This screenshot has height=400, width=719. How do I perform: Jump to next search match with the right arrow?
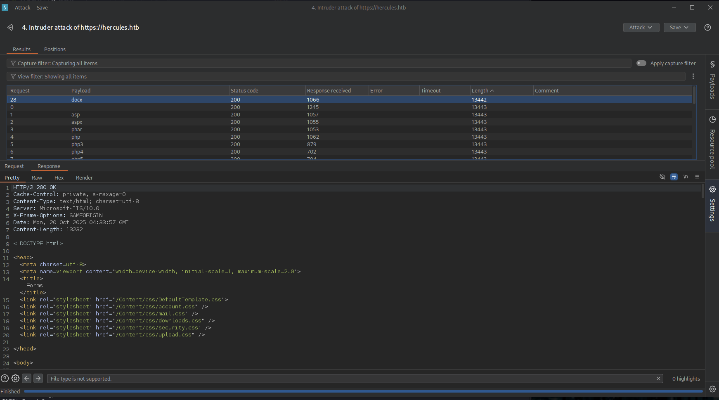38,378
